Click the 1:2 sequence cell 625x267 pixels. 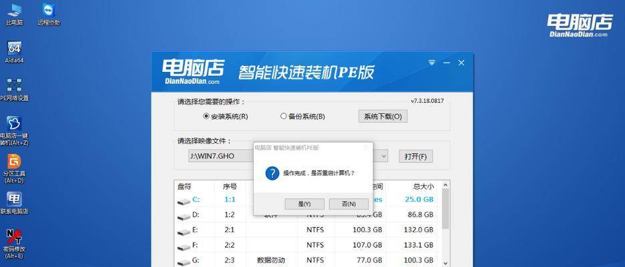(x=229, y=215)
